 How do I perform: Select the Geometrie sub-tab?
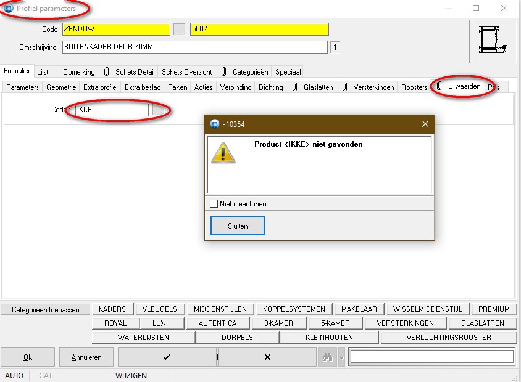coord(61,87)
